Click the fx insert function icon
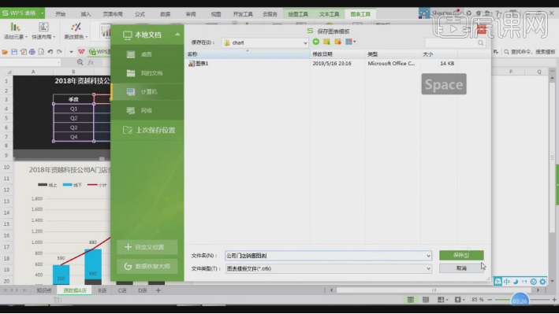 [91, 62]
